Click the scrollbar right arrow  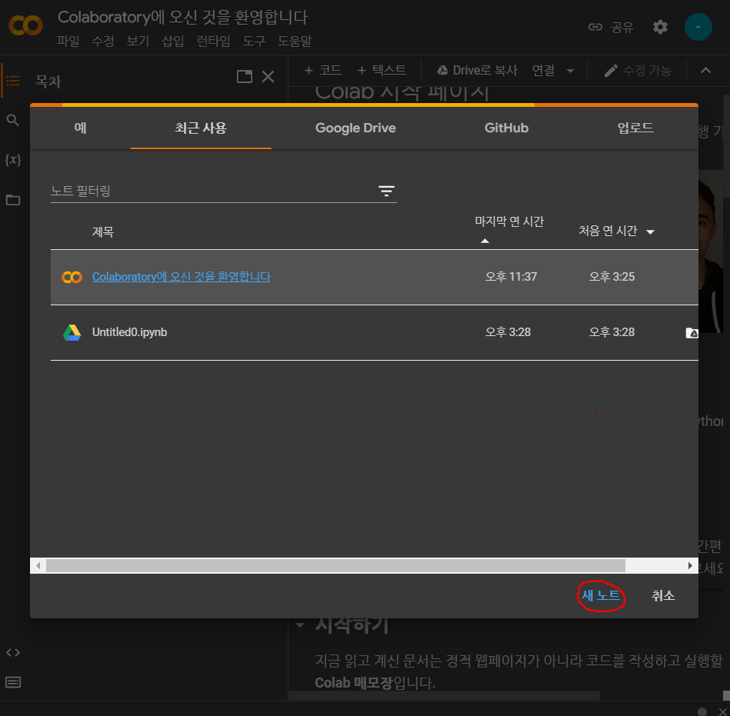[690, 566]
